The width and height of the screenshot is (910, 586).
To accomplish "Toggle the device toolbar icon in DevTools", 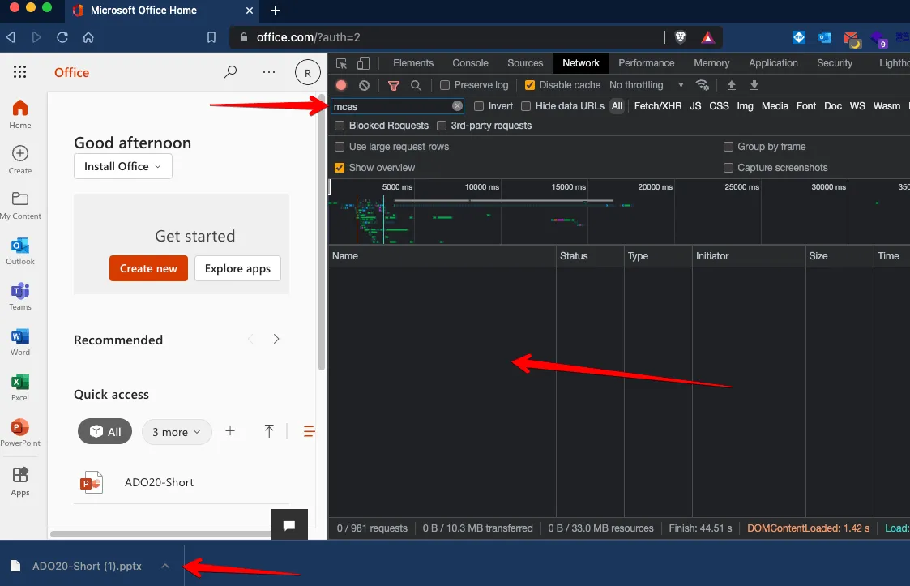I will [x=364, y=63].
